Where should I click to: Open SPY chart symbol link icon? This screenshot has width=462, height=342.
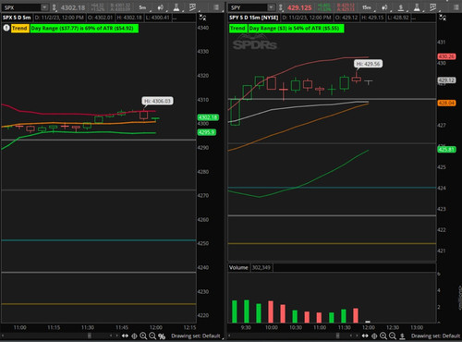(x=281, y=7)
